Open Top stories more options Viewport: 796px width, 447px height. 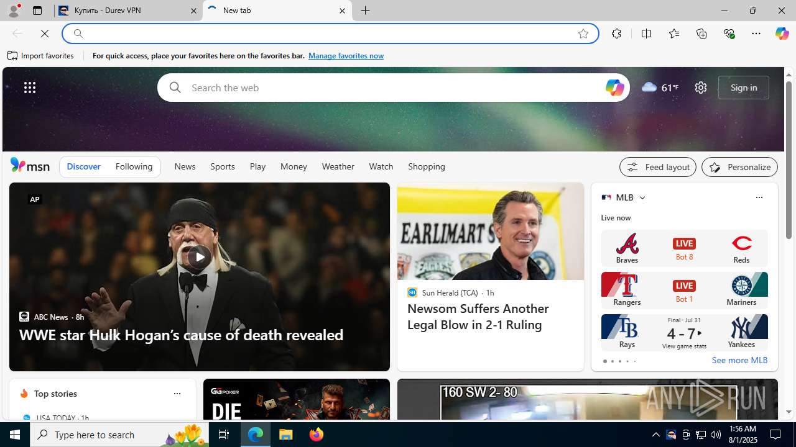[177, 394]
